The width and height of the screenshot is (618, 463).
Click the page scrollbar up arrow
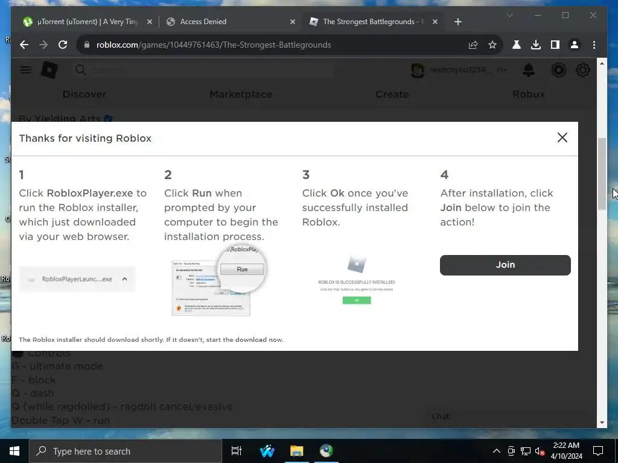pos(602,63)
